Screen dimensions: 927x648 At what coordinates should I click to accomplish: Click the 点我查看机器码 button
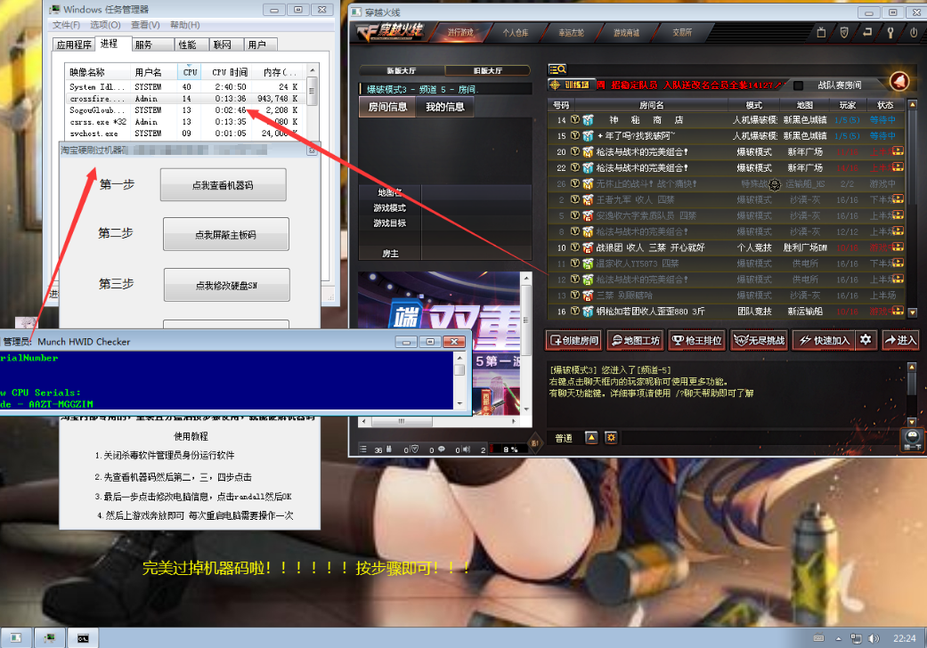[x=223, y=185]
